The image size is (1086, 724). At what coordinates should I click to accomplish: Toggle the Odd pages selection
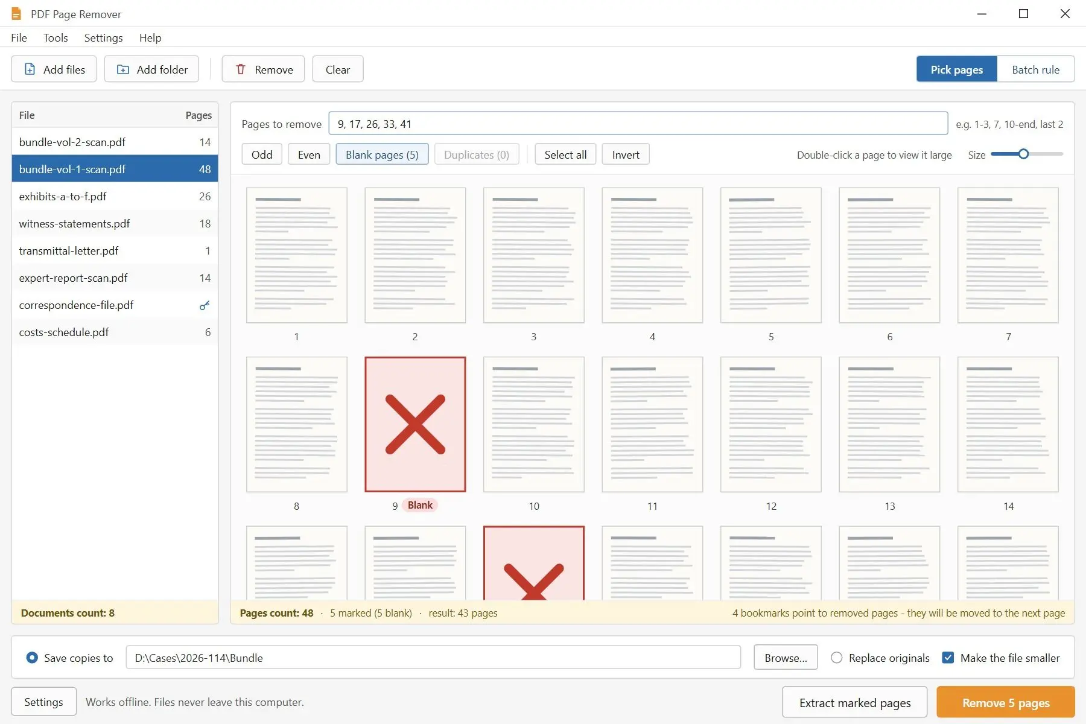(262, 154)
